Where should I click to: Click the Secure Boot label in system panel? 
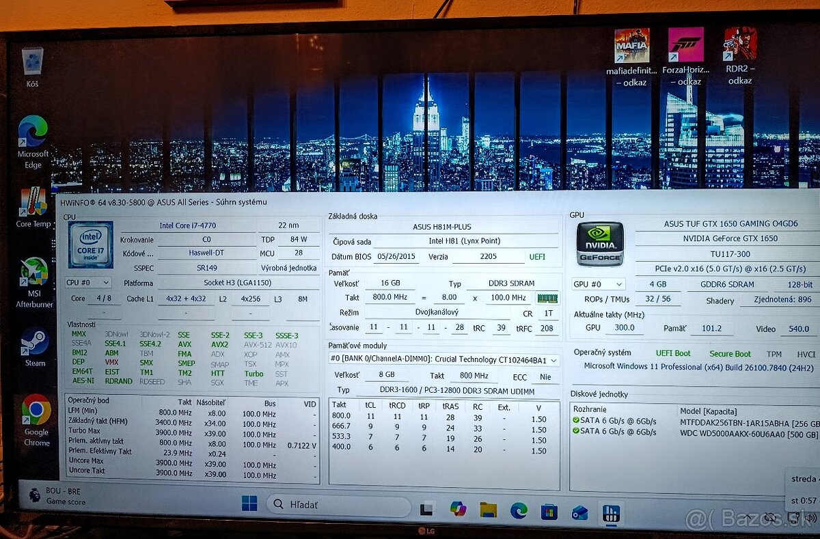(x=730, y=353)
